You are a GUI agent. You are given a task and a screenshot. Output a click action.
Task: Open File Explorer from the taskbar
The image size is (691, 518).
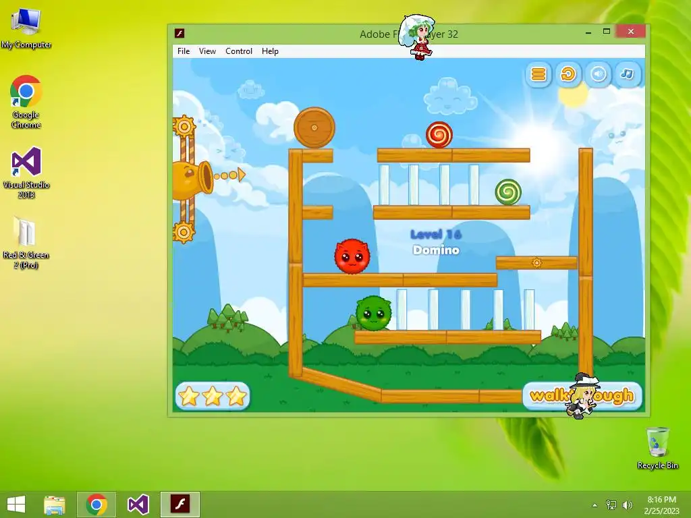coord(55,505)
